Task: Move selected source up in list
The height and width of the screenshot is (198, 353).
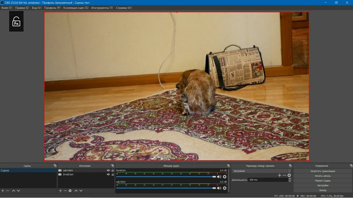Action: tap(76, 191)
